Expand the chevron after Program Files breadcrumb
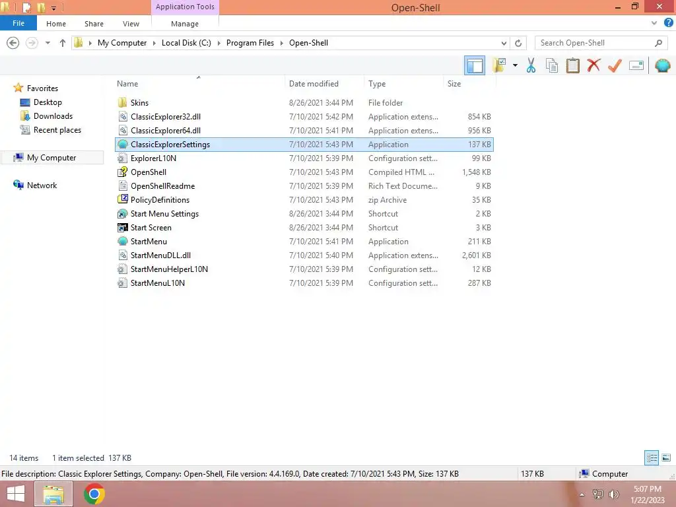 [x=281, y=43]
